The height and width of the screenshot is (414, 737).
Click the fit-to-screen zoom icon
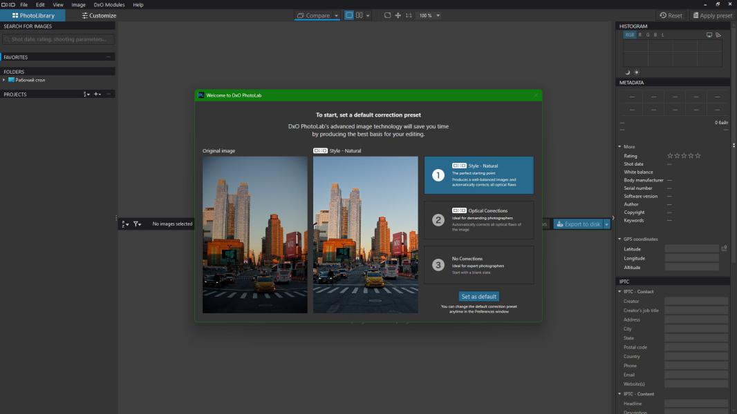pos(387,15)
